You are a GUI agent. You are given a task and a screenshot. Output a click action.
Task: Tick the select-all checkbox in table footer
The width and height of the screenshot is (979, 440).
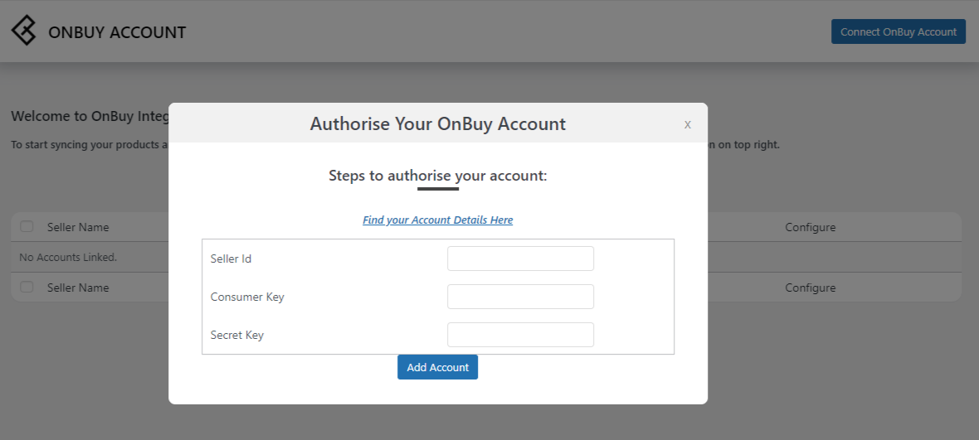click(x=27, y=288)
